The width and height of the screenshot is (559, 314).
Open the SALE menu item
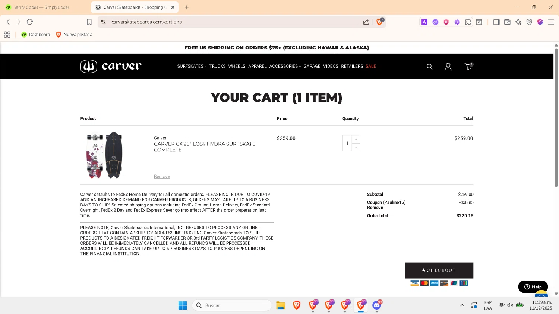(x=371, y=66)
